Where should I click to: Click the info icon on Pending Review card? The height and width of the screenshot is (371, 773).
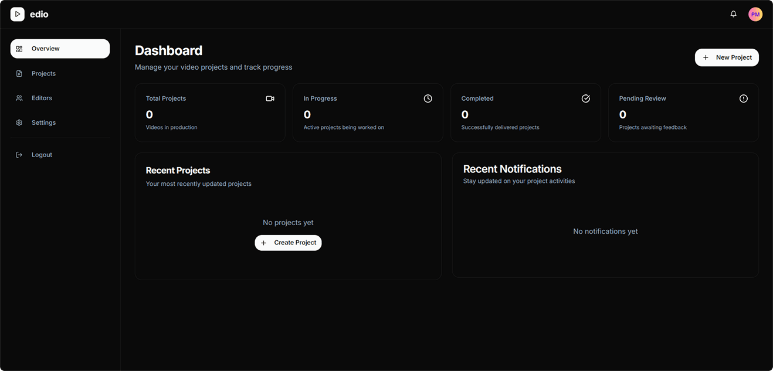[744, 98]
